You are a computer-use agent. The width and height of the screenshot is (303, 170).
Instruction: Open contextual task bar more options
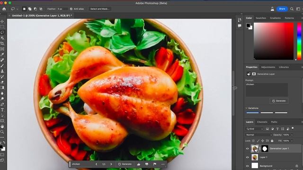pos(163,164)
